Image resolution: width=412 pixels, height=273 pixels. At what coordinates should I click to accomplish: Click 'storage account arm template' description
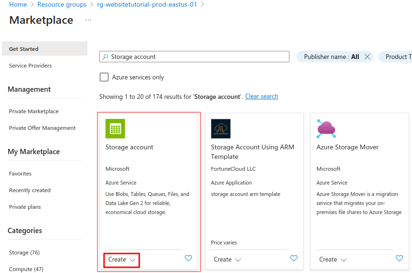pyautogui.click(x=245, y=194)
